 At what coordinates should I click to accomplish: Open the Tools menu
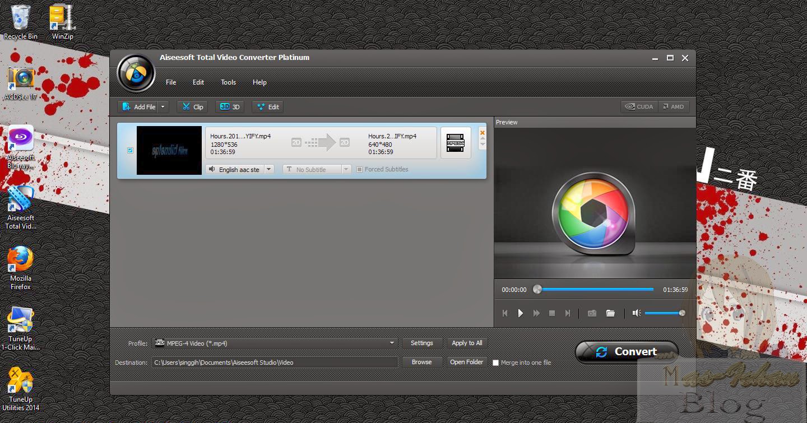[x=228, y=82]
